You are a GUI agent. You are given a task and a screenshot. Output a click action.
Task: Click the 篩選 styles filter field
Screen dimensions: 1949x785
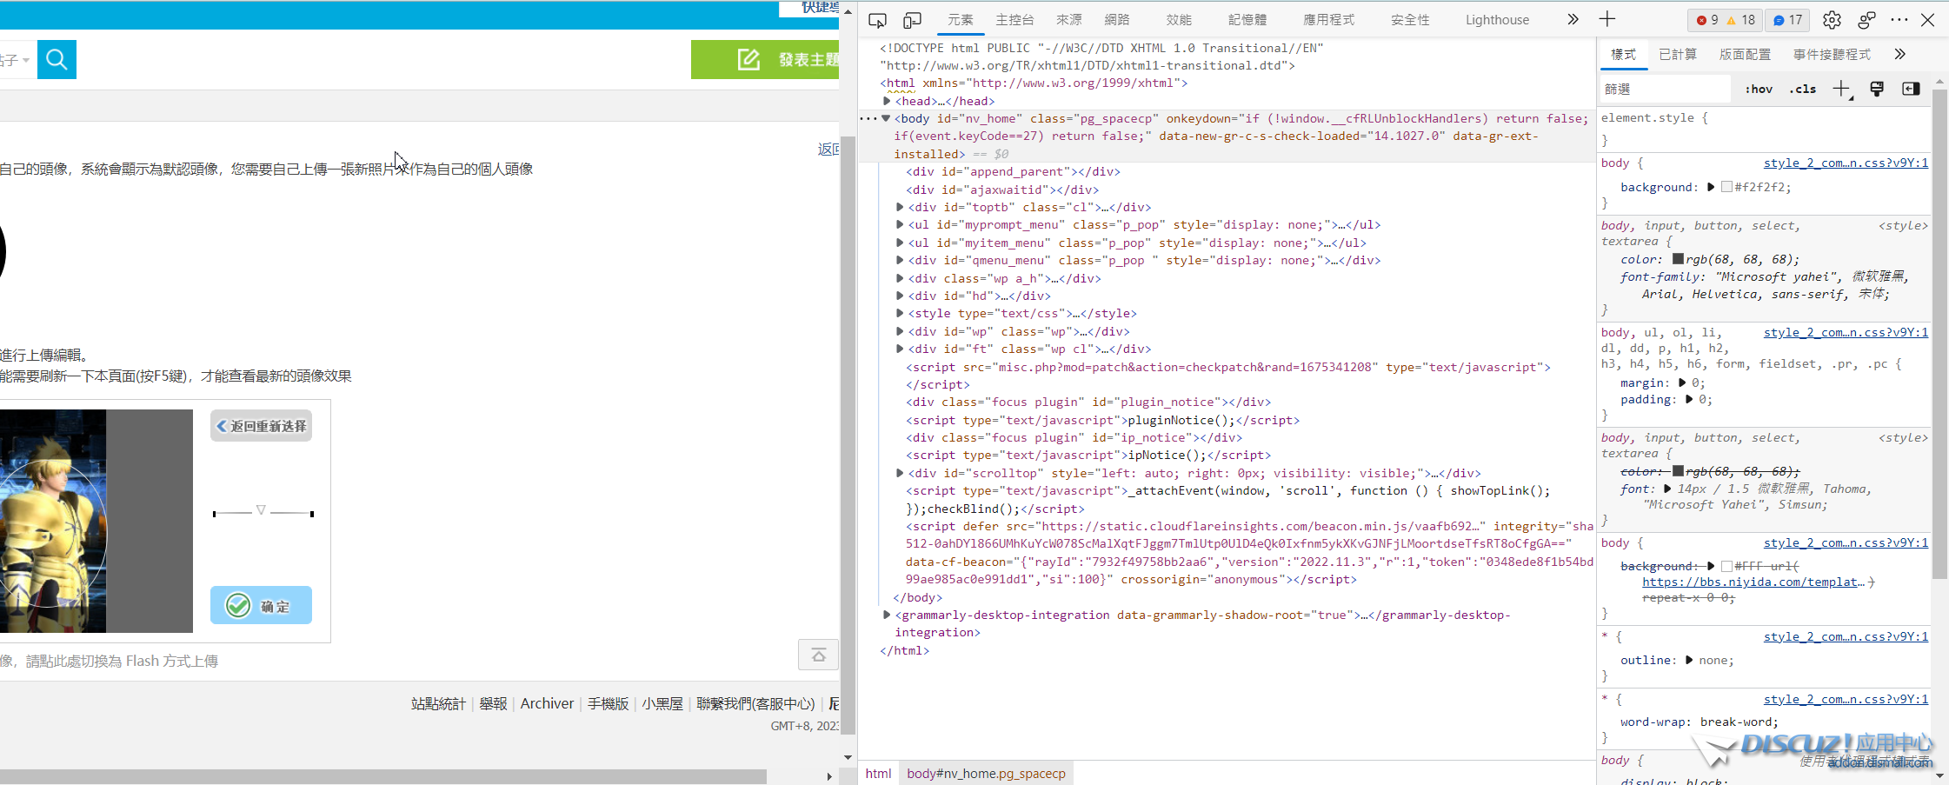[1664, 89]
